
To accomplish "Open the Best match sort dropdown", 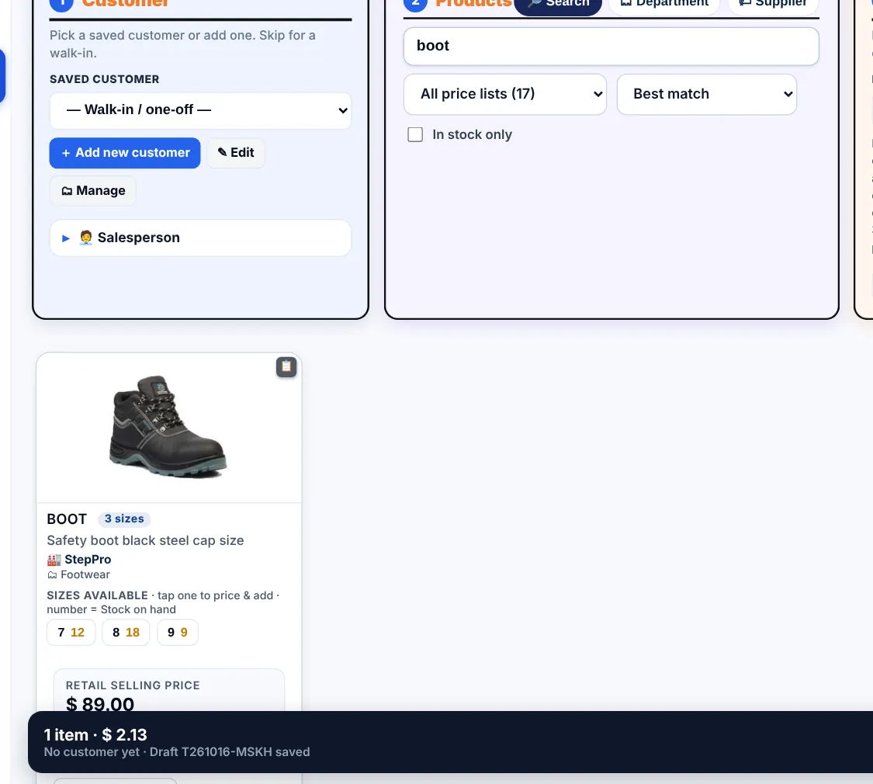I will coord(706,94).
